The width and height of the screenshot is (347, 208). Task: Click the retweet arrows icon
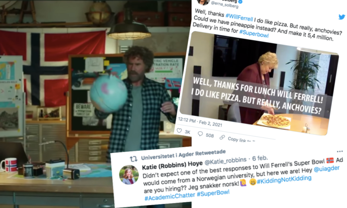click(134, 159)
